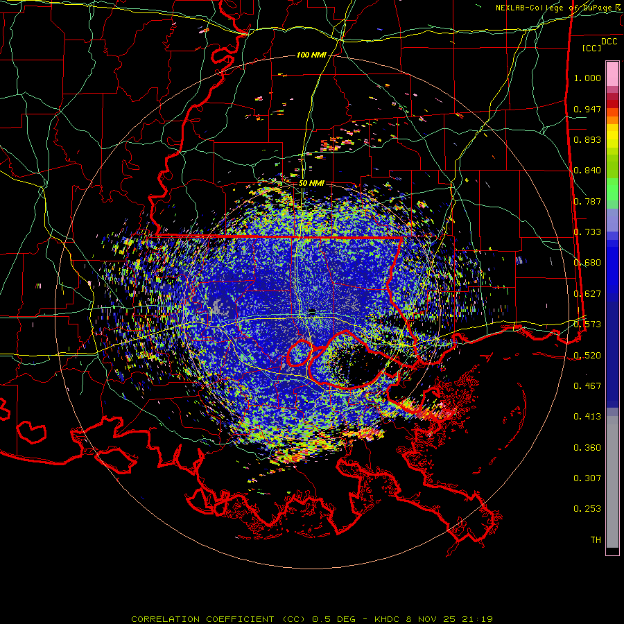This screenshot has height=624, width=624.
Task: Select the 8 NOV 25 date text
Action: (x=431, y=619)
